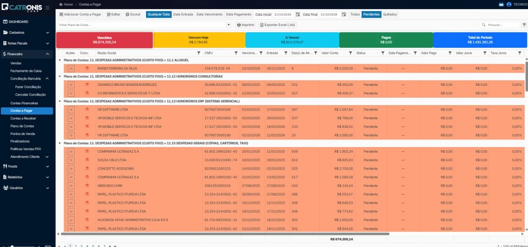Click Adicionar Conta a Pagar button
528x247 pixels.
[80, 14]
